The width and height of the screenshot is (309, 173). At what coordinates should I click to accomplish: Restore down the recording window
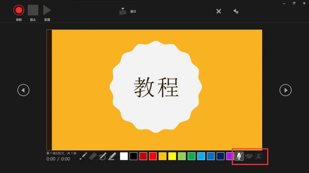(x=294, y=3)
